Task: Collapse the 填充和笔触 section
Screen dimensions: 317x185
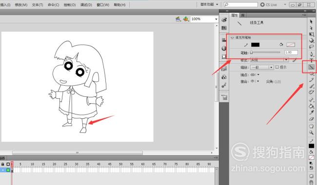Action: tap(232, 37)
